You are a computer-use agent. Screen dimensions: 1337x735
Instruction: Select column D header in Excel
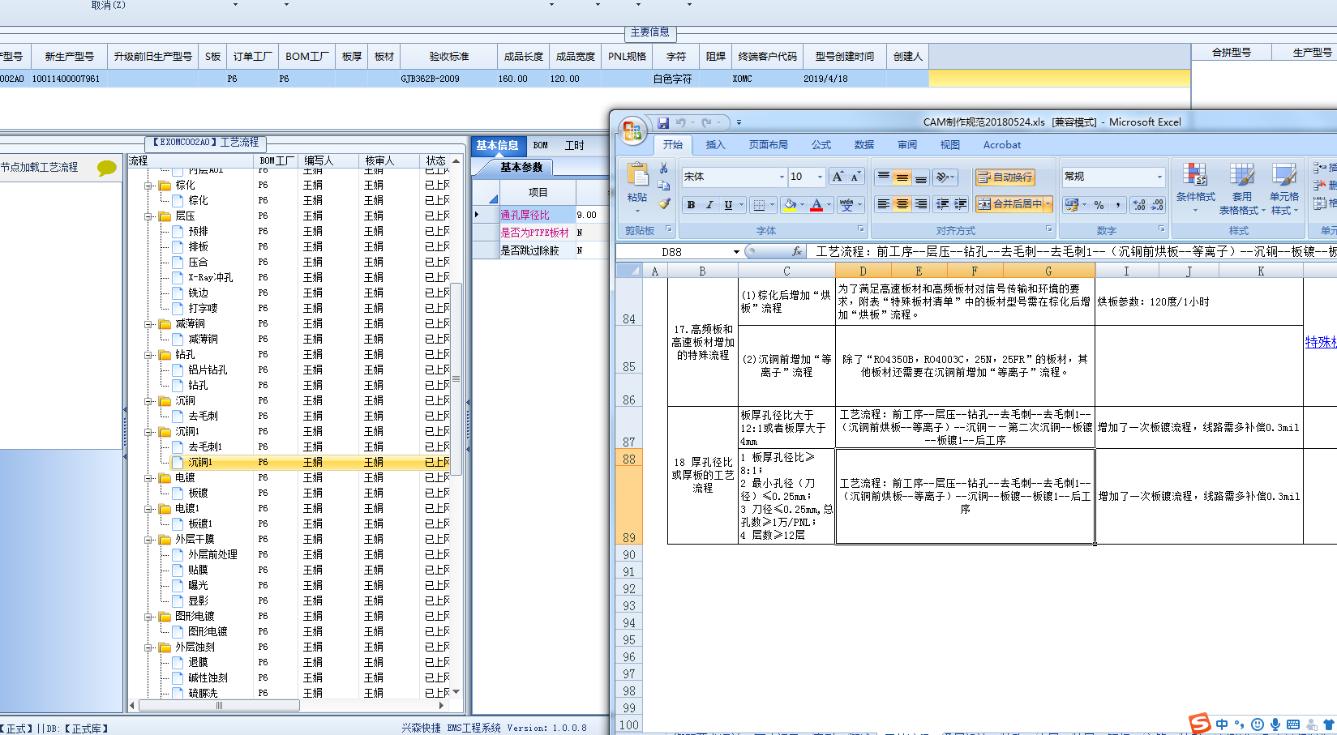pos(863,271)
